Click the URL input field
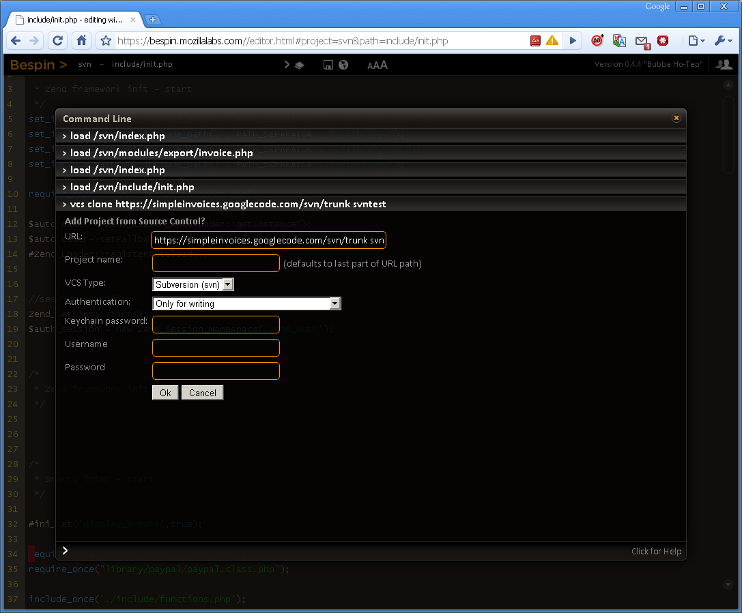The height and width of the screenshot is (613, 742). (x=269, y=240)
